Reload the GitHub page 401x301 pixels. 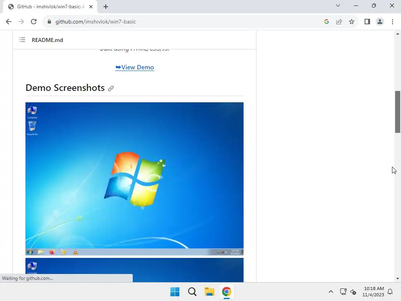tap(34, 22)
